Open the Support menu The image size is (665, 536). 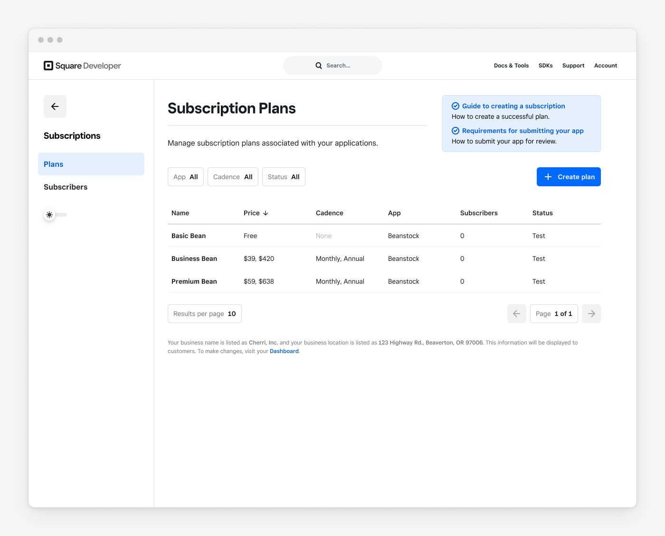pyautogui.click(x=573, y=66)
